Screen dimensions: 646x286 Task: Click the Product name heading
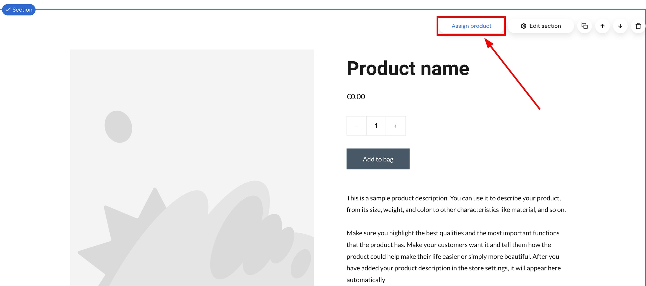click(408, 68)
